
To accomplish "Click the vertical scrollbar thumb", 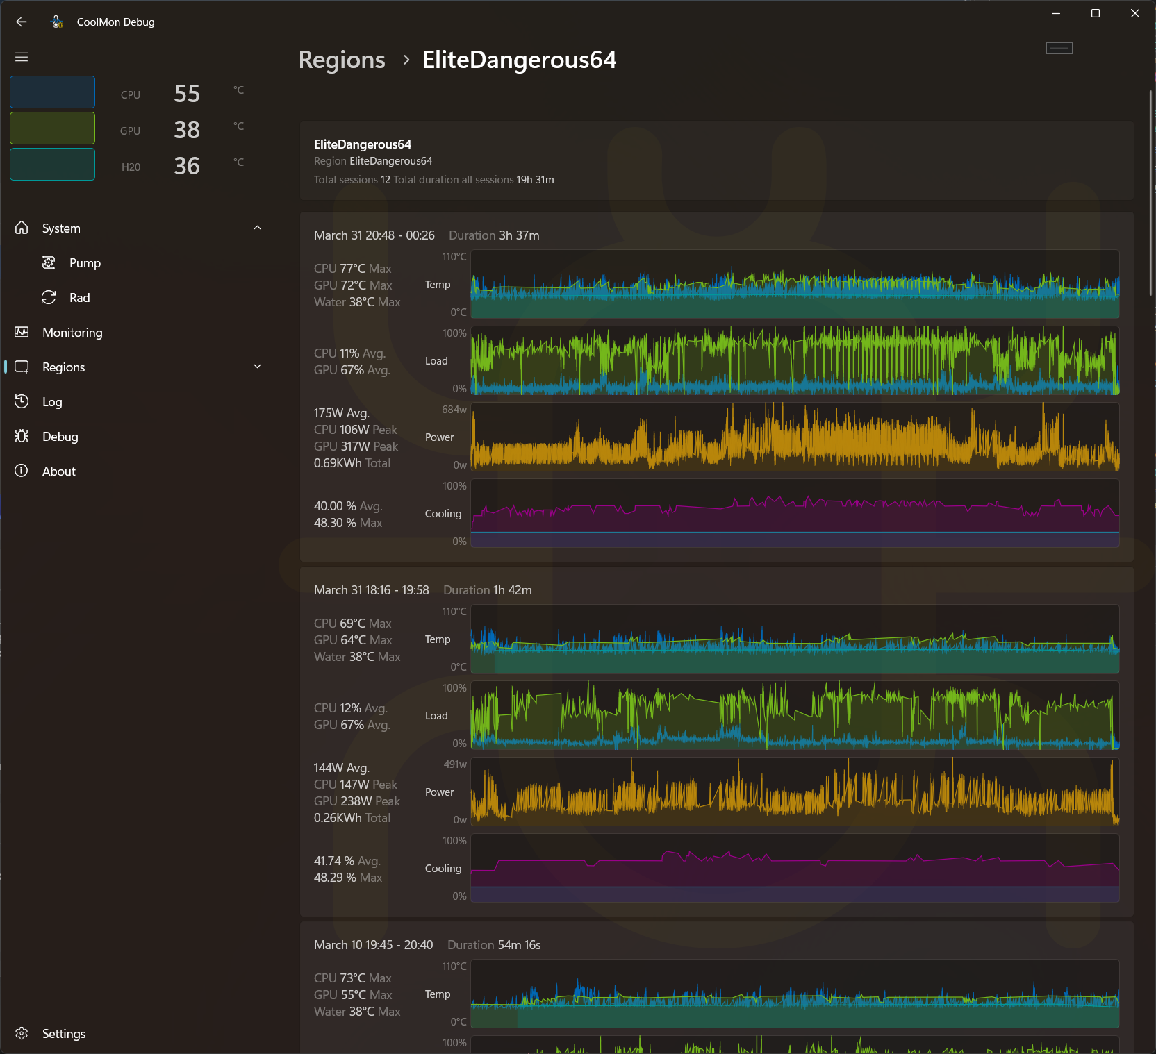I will point(1150,192).
